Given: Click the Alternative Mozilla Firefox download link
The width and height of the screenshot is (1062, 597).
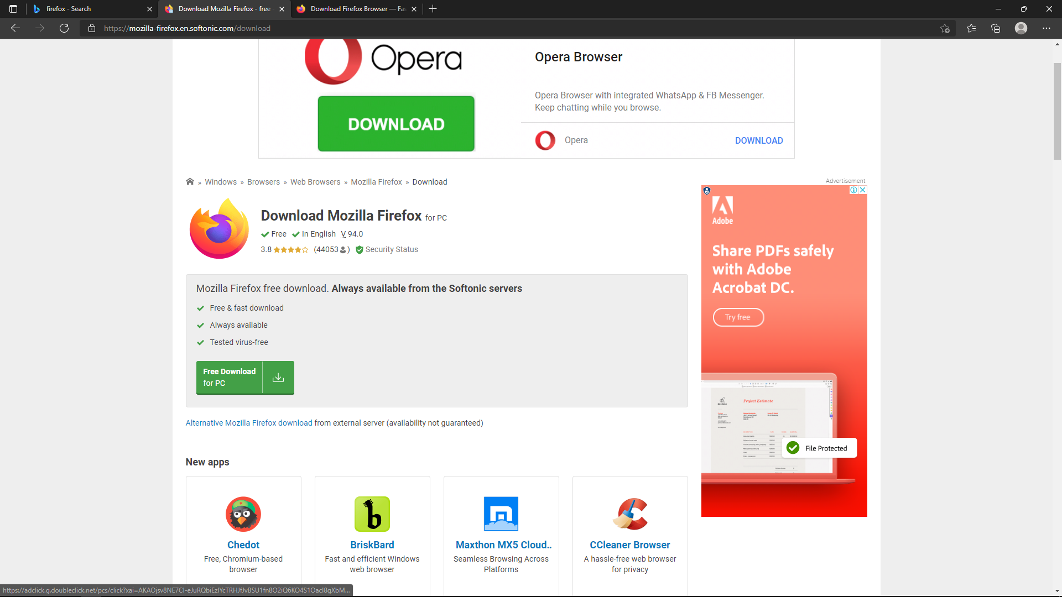Looking at the screenshot, I should pos(249,423).
